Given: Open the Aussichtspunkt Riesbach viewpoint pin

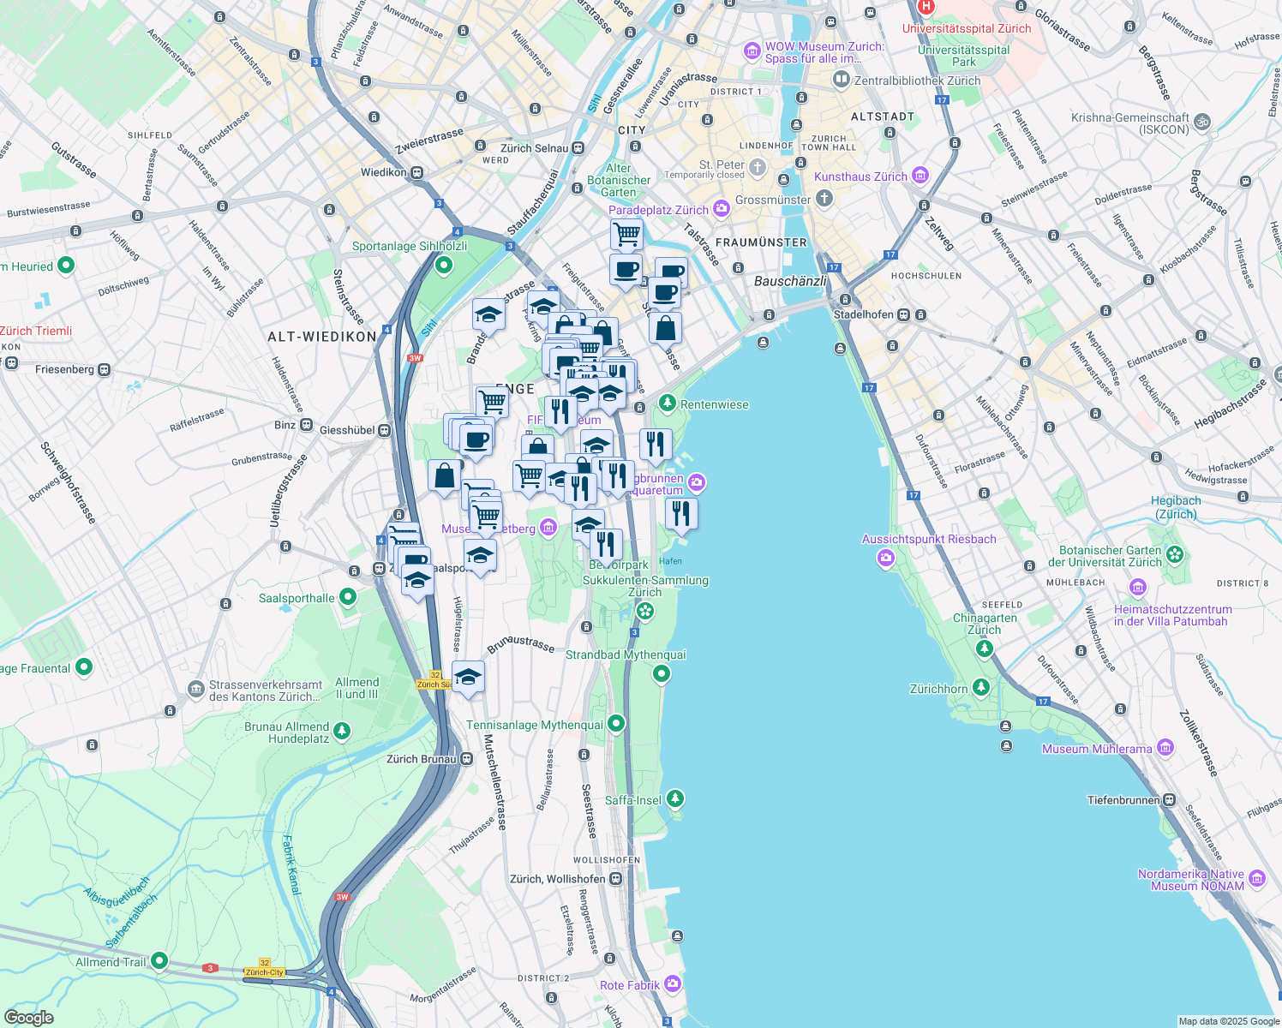Looking at the screenshot, I should 885,559.
